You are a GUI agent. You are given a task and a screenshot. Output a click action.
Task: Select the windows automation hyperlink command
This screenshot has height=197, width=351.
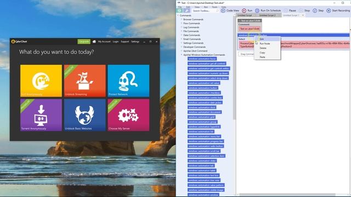pos(205,126)
